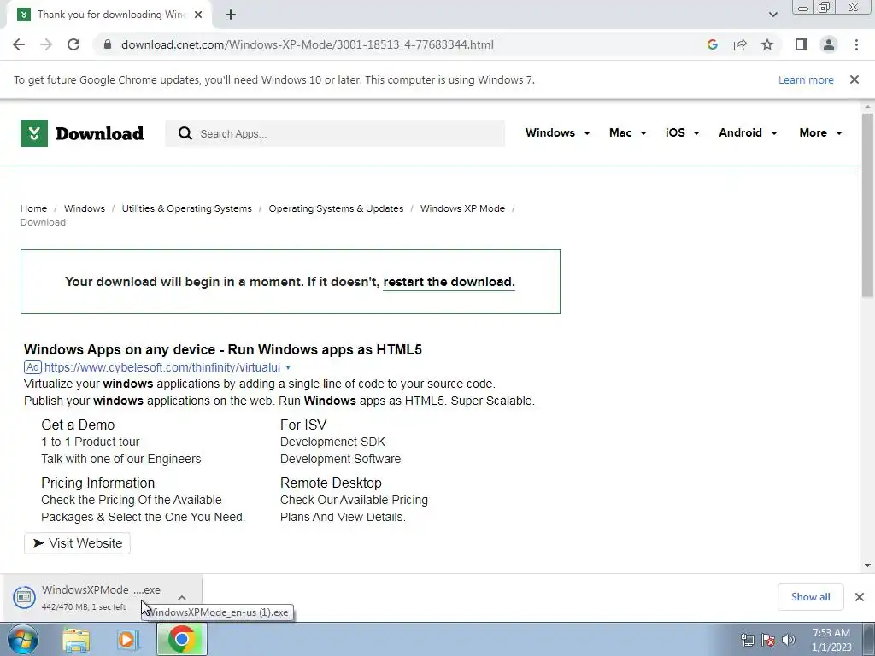Viewport: 875px width, 656px height.
Task: Dismiss the Chrome update notification bar
Action: (854, 79)
